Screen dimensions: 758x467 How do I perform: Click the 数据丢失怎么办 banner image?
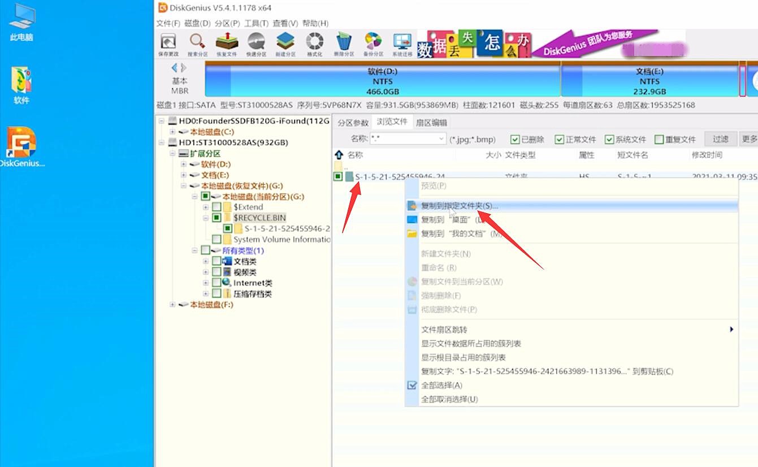(474, 44)
